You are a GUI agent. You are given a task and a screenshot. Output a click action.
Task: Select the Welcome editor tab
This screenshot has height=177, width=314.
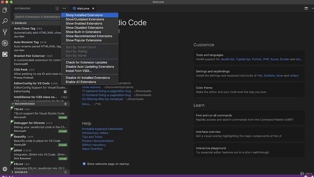83,8
